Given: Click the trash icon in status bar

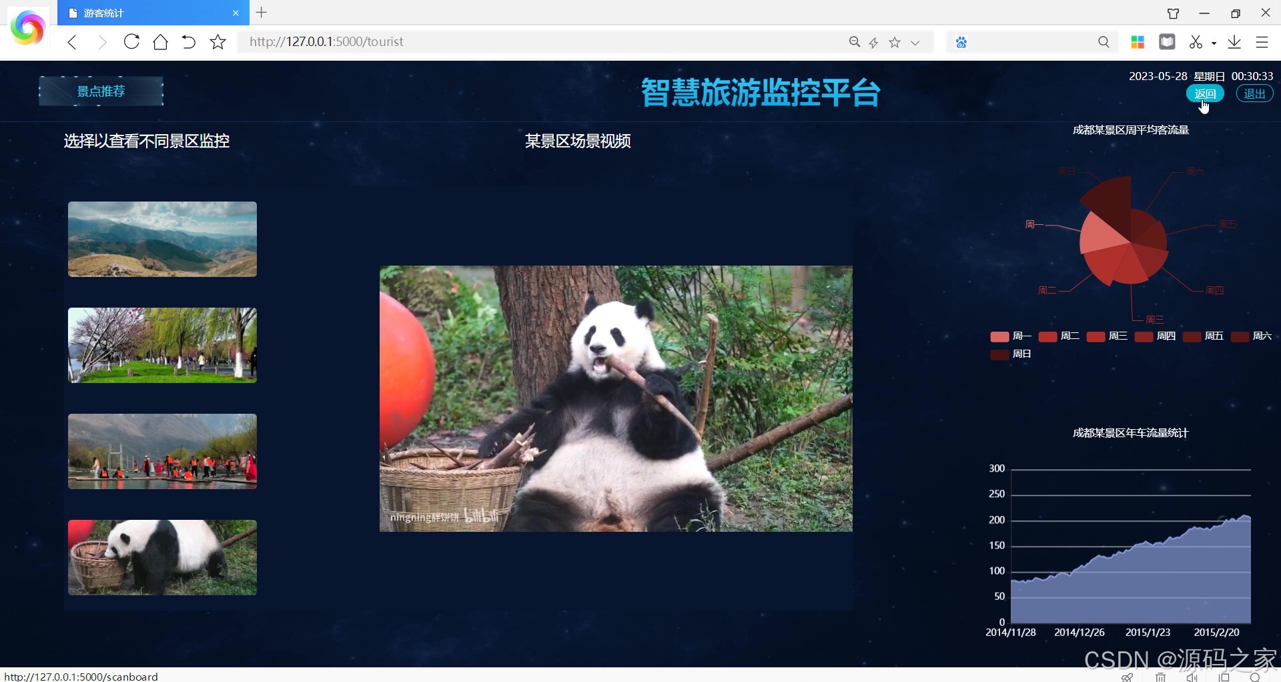Looking at the screenshot, I should (x=1160, y=677).
